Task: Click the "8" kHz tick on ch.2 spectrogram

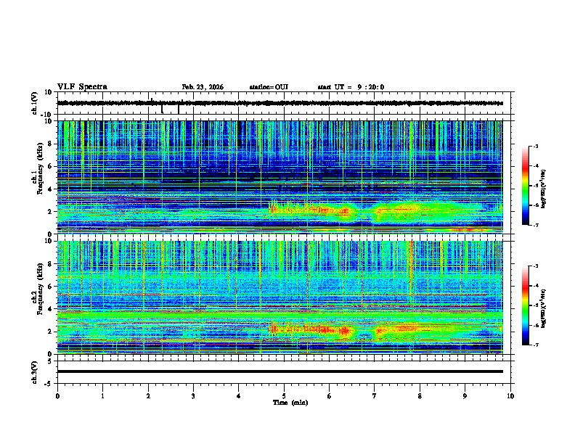Action: pos(51,264)
